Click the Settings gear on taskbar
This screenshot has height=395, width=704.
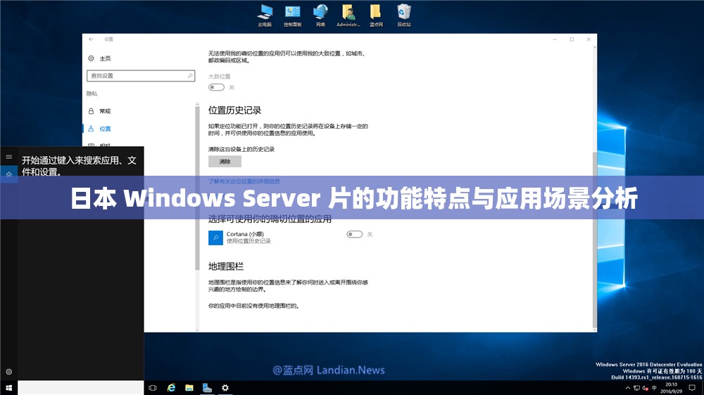[225, 388]
